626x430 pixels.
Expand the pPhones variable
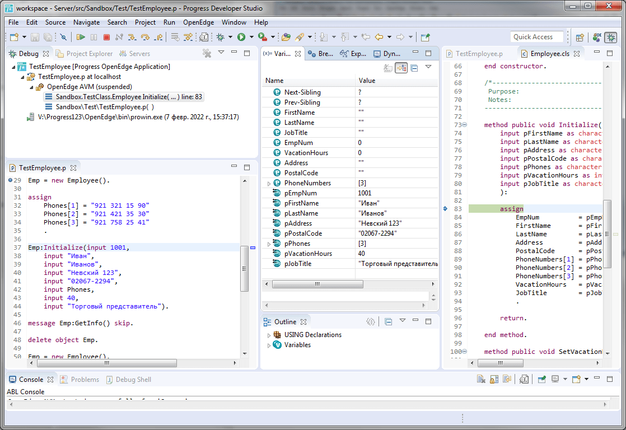point(269,244)
